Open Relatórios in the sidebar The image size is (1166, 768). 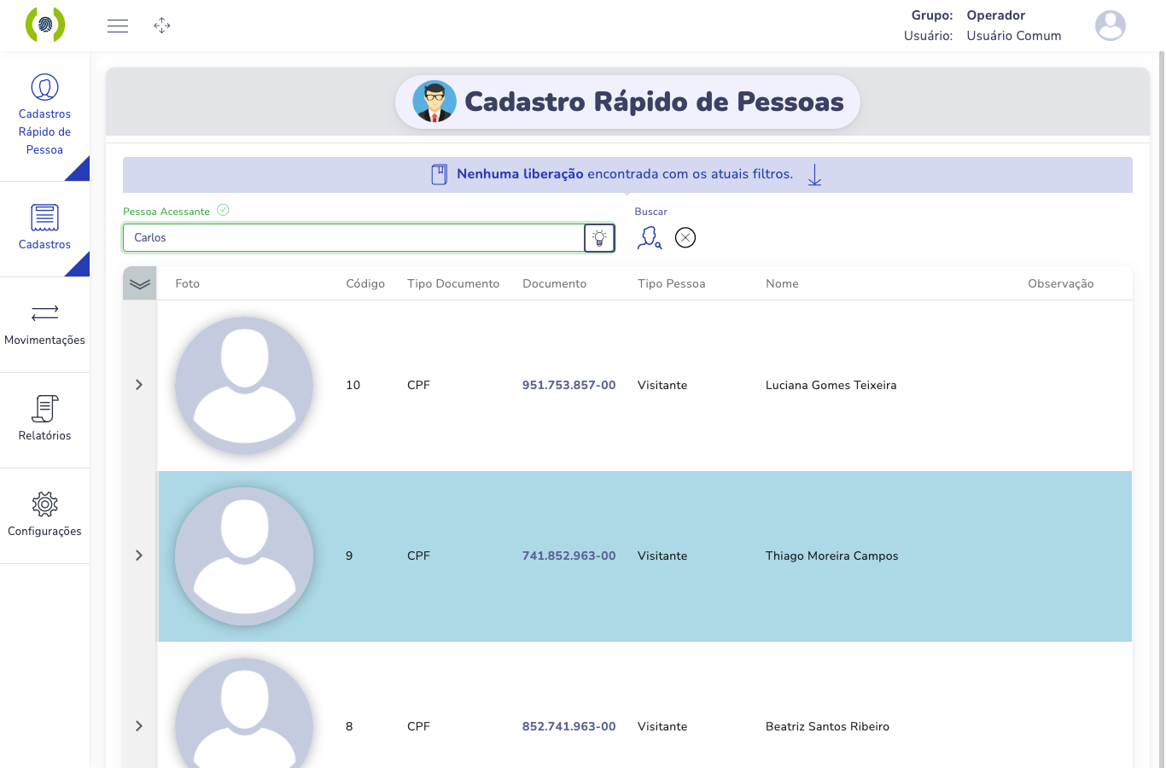[44, 420]
